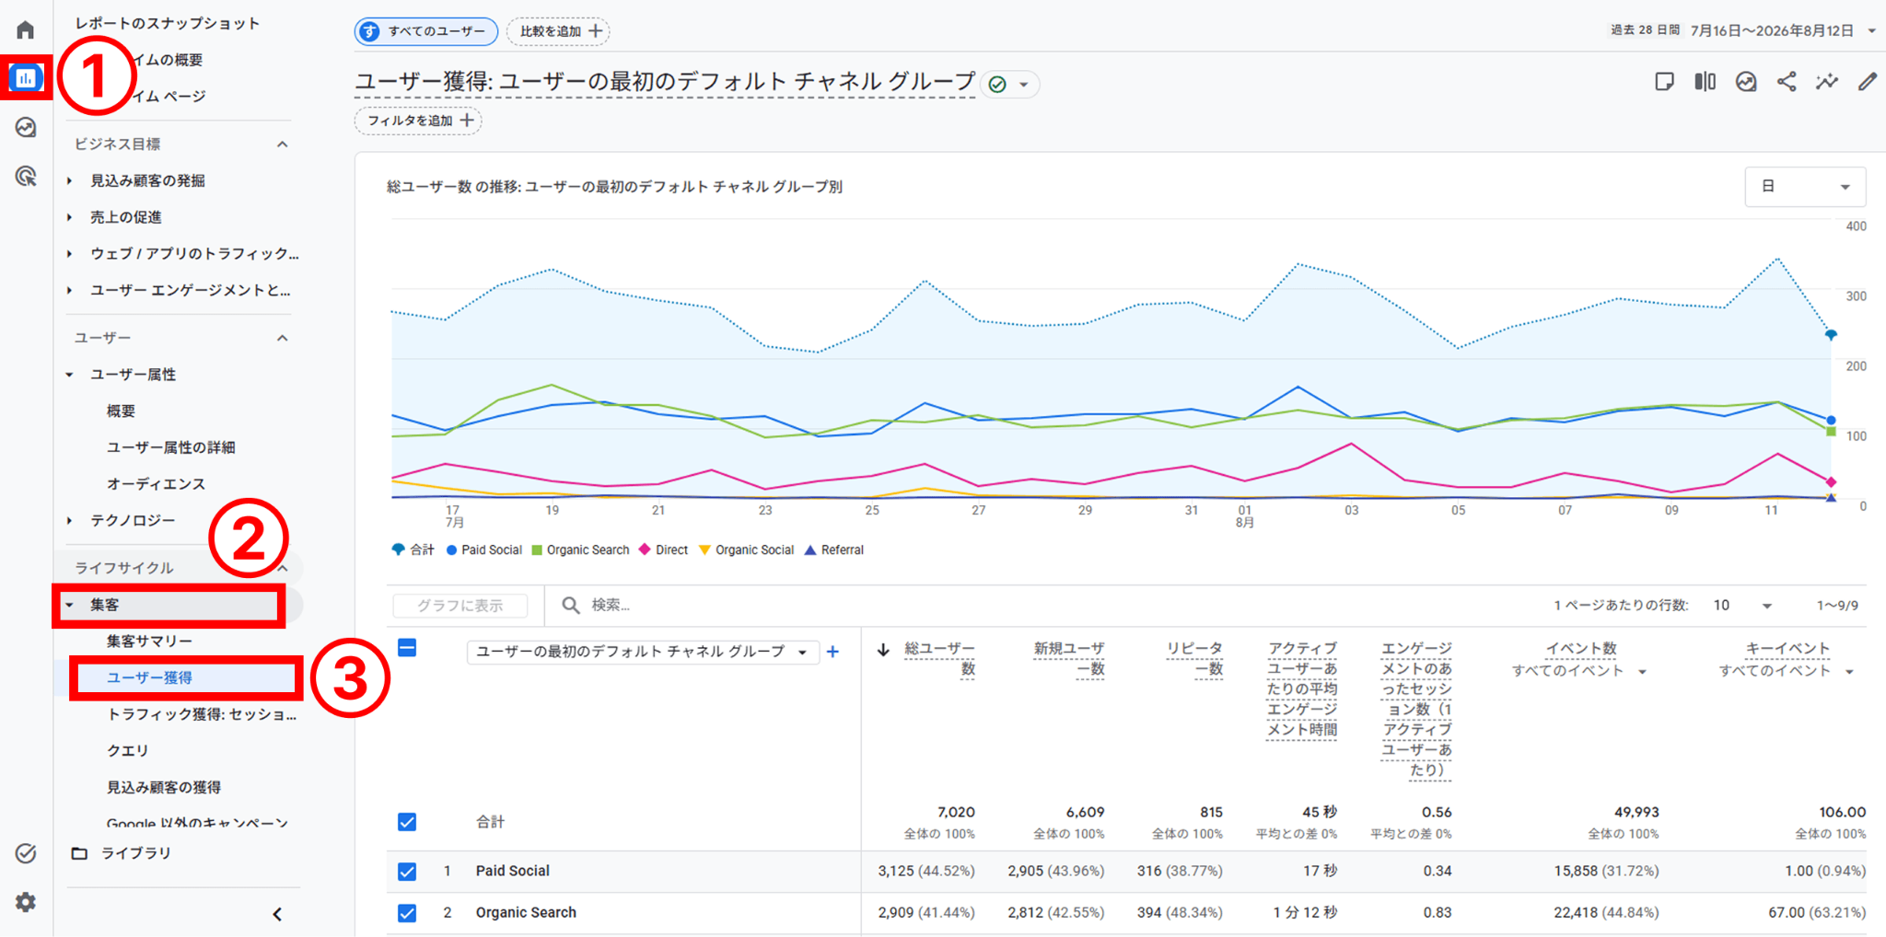Expand 見込み顧客の発掘 tree item
The height and width of the screenshot is (937, 1886).
[x=70, y=181]
